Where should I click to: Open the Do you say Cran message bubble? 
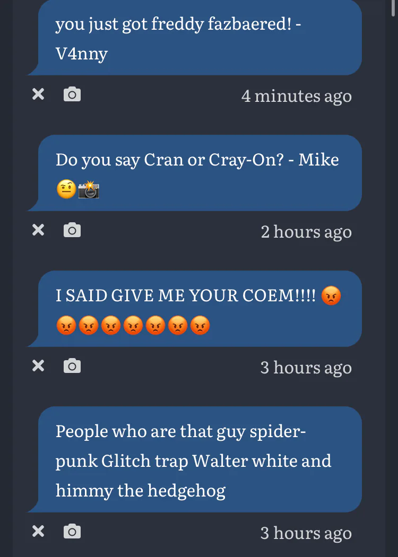click(x=195, y=173)
